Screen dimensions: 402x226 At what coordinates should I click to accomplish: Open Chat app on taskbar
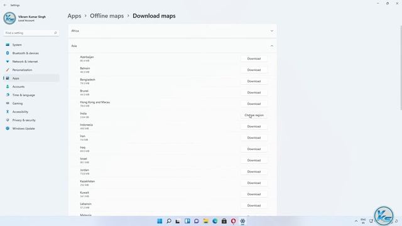pos(197,221)
